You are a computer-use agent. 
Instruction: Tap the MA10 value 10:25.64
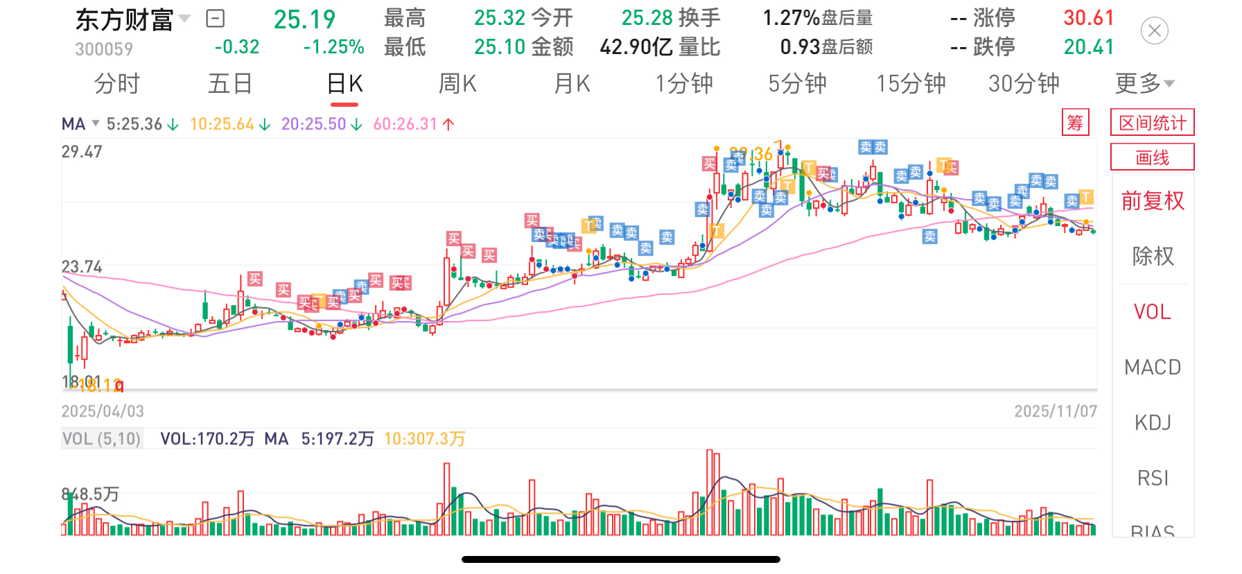click(222, 124)
